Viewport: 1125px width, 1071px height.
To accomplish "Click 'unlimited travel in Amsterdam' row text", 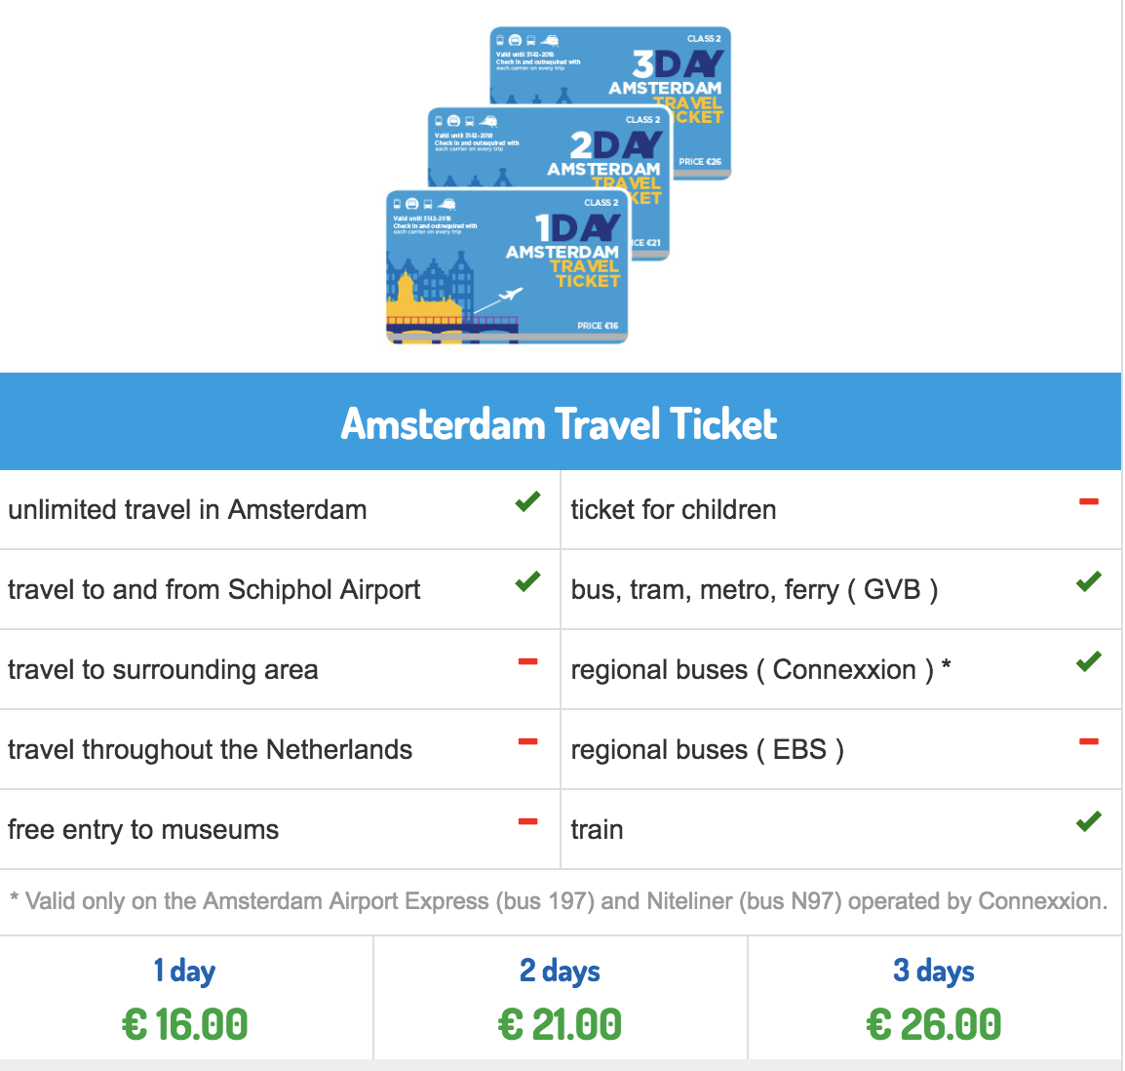I will point(187,510).
